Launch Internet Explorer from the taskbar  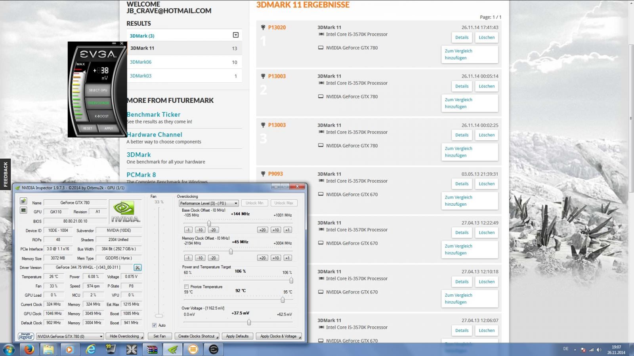pyautogui.click(x=91, y=350)
